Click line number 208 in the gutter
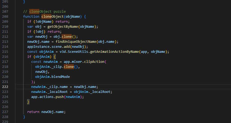The image size is (231, 123). click(x=5, y=17)
